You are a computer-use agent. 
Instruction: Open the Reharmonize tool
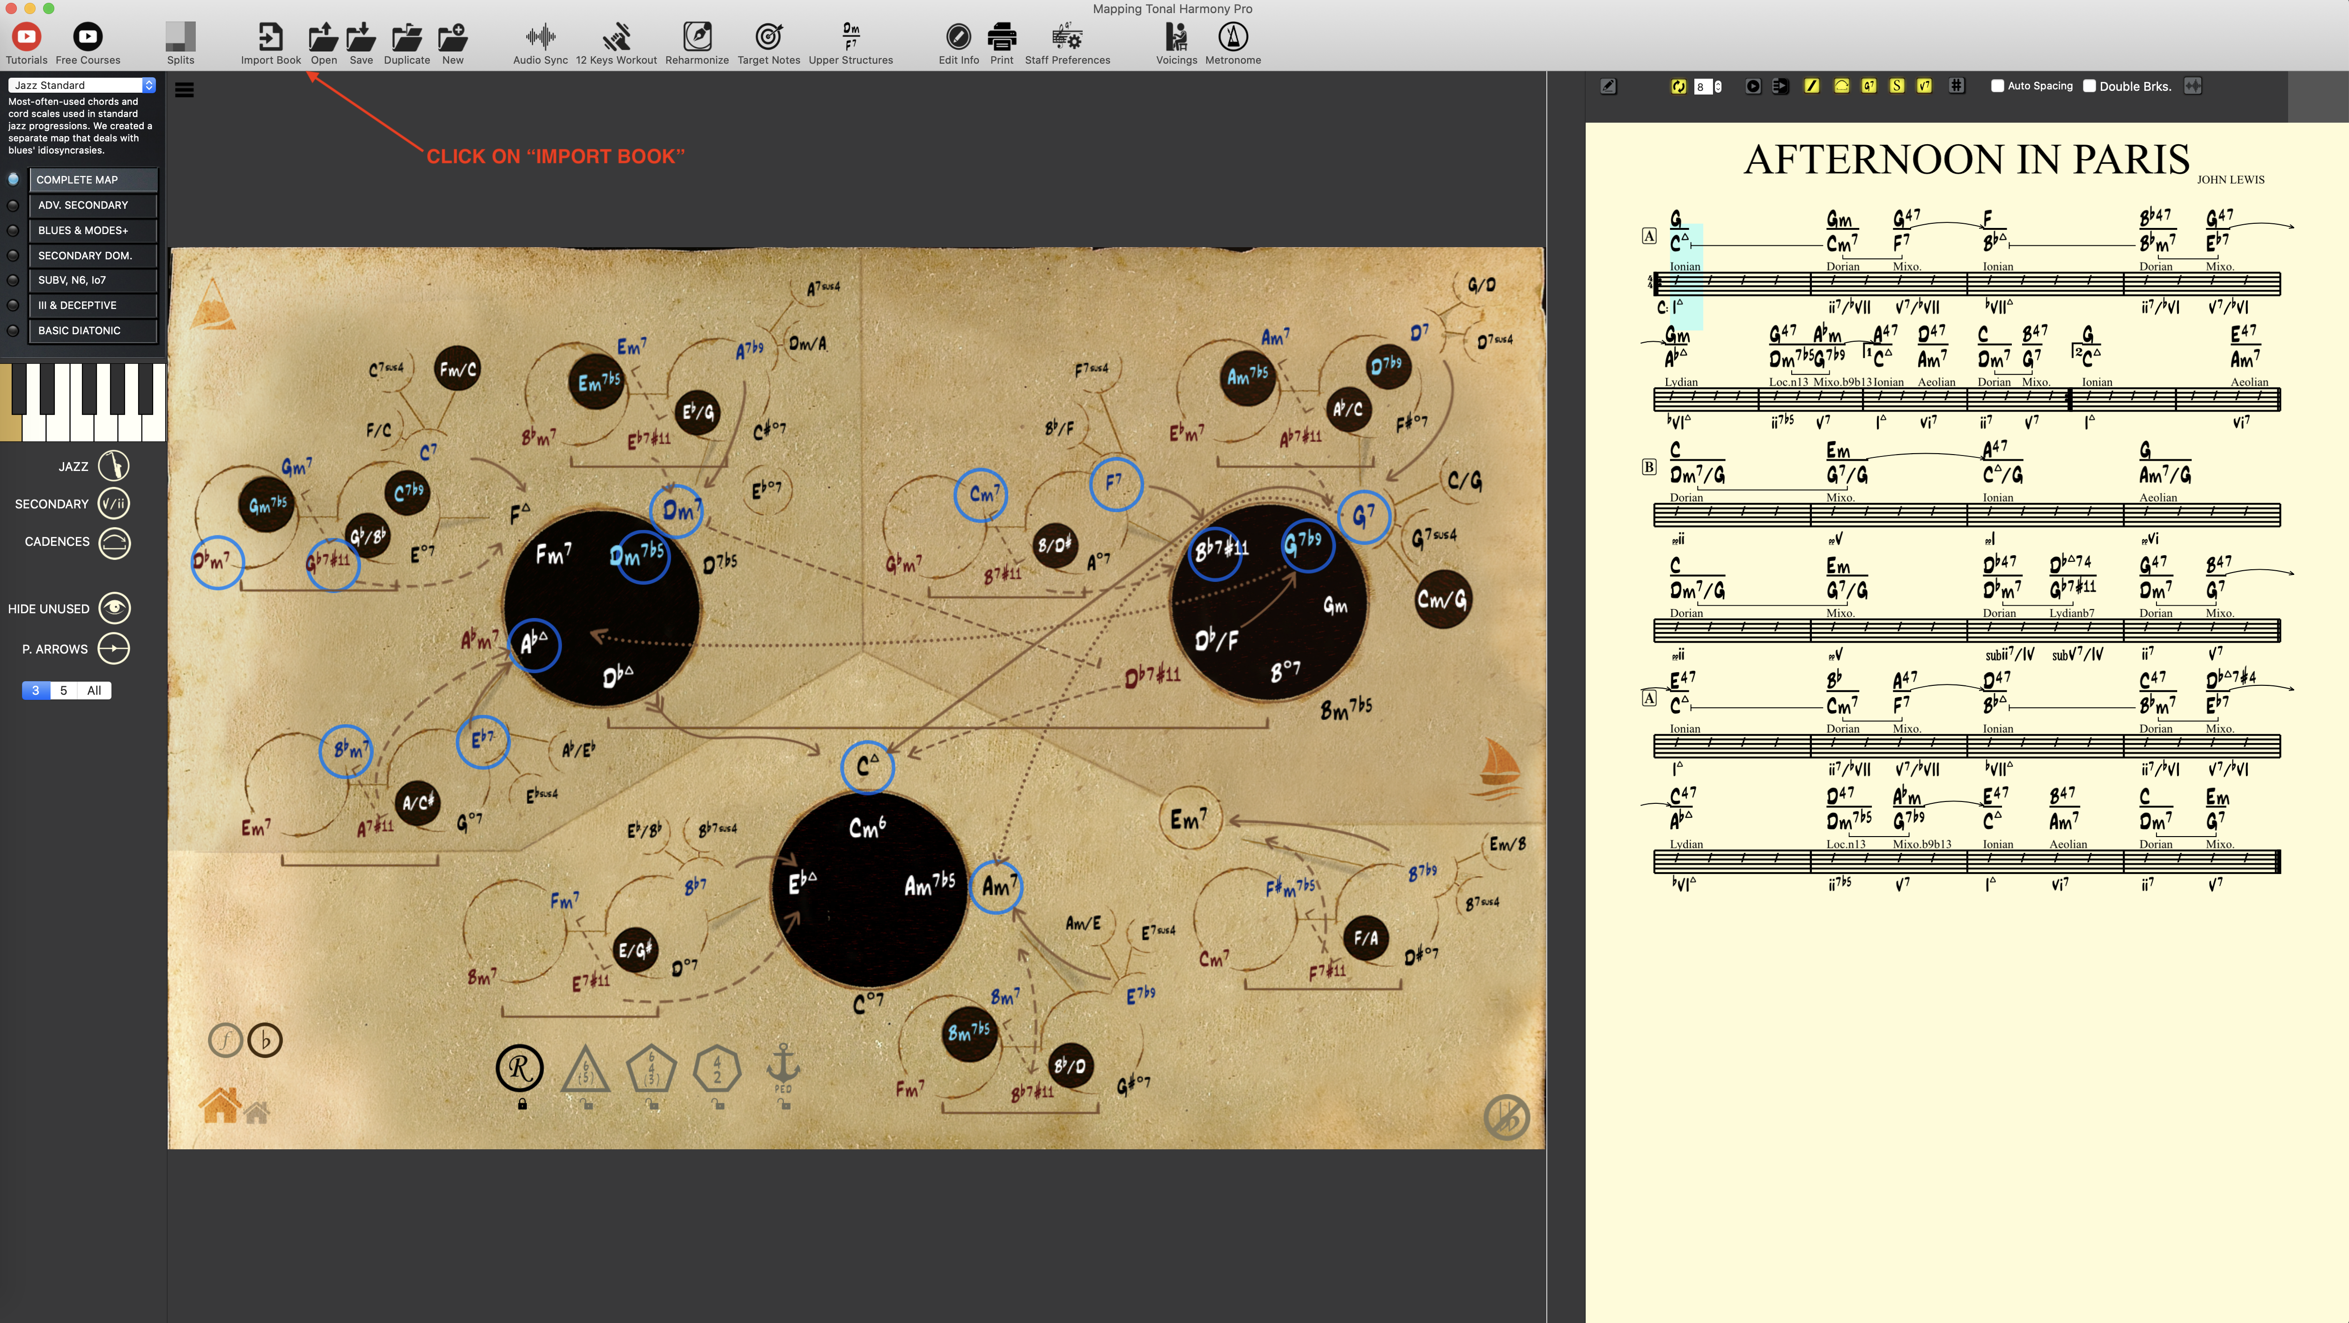click(697, 37)
